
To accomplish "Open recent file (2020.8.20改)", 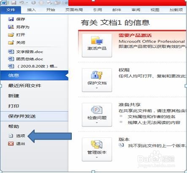I will pyautogui.click(x=38, y=66).
